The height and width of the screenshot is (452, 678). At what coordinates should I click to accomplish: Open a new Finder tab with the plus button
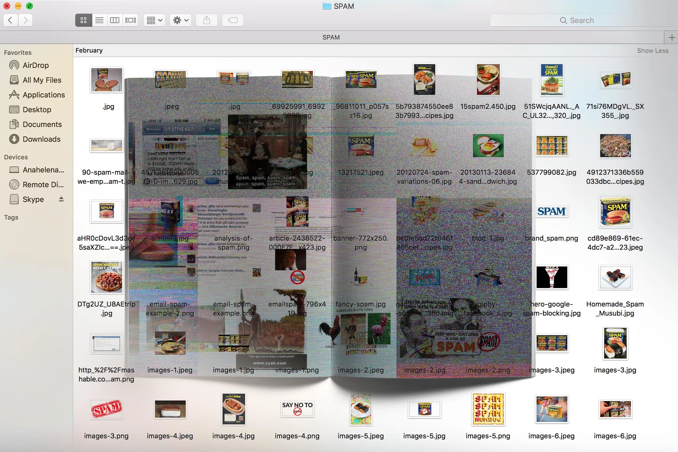pos(671,37)
